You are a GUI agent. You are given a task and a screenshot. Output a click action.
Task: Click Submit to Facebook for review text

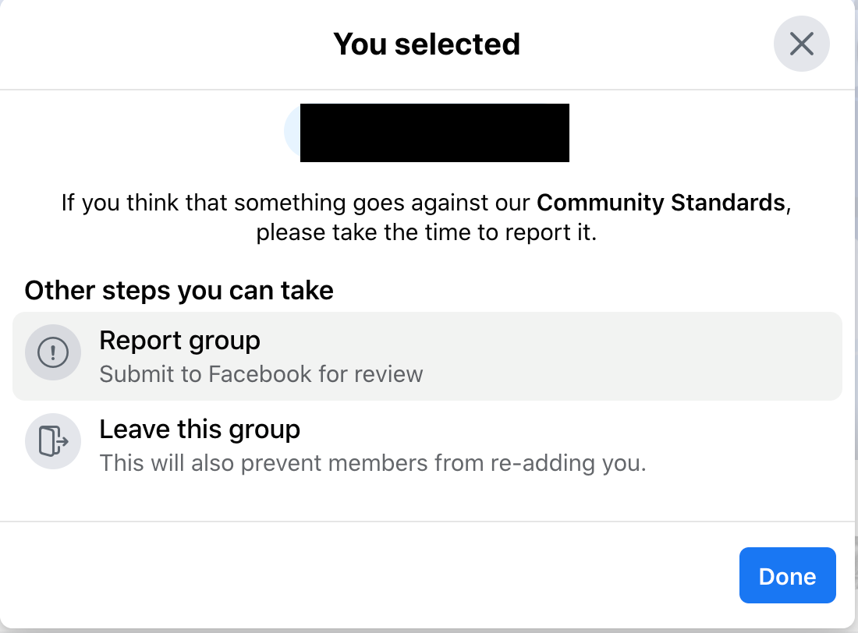pyautogui.click(x=261, y=375)
